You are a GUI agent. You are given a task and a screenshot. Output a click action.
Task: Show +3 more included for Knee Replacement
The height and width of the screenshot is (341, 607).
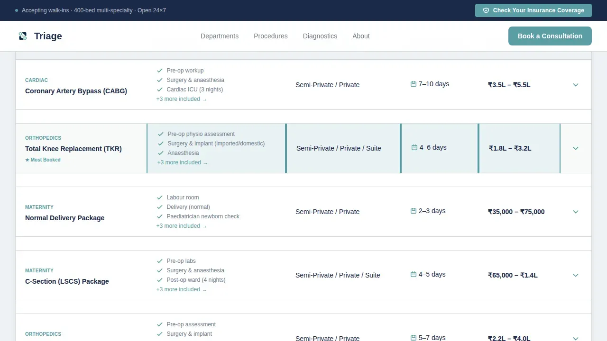[183, 162]
